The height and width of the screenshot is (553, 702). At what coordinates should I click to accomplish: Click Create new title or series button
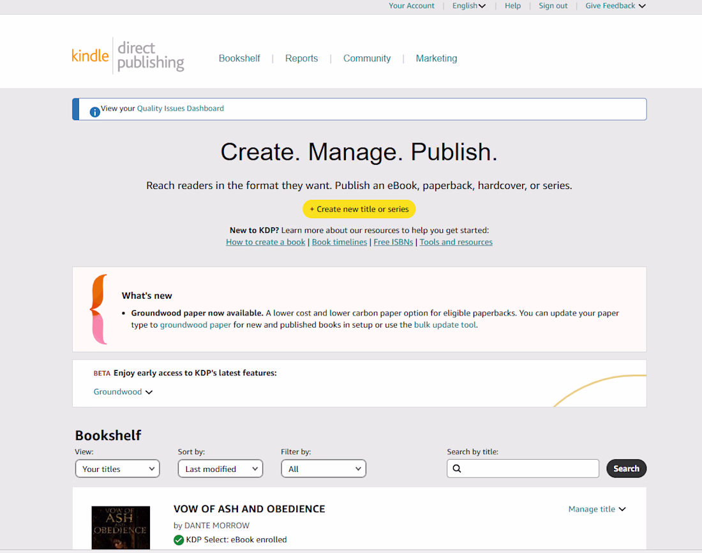tap(359, 209)
